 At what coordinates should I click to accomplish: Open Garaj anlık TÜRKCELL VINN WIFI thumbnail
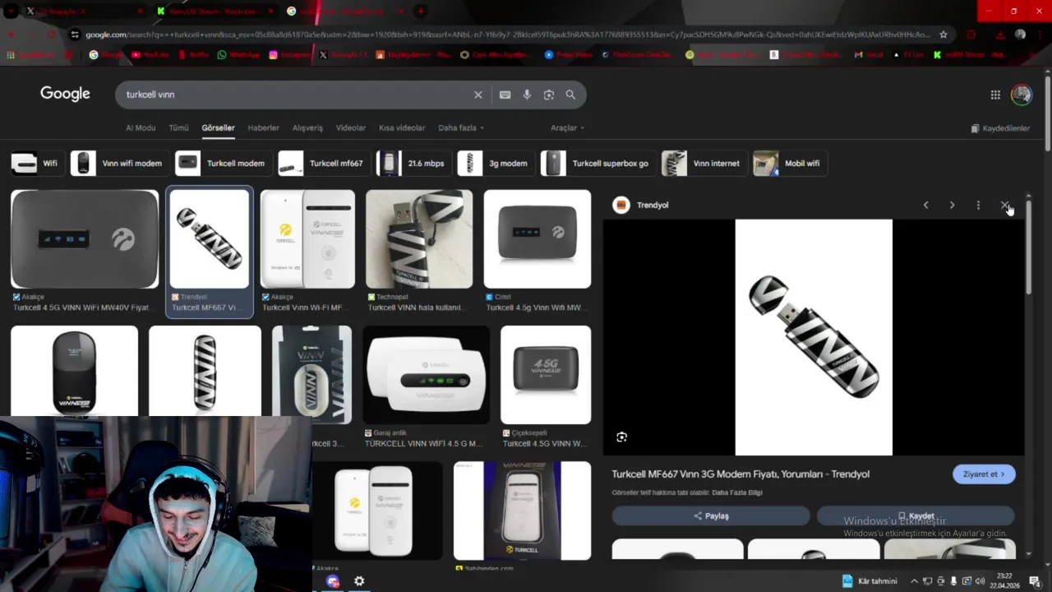coord(426,375)
